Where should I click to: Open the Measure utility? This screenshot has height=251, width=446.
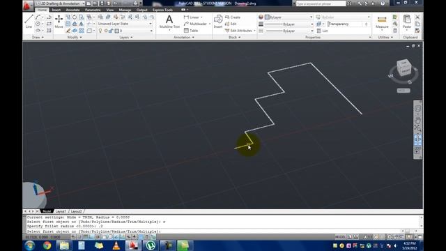[382, 22]
